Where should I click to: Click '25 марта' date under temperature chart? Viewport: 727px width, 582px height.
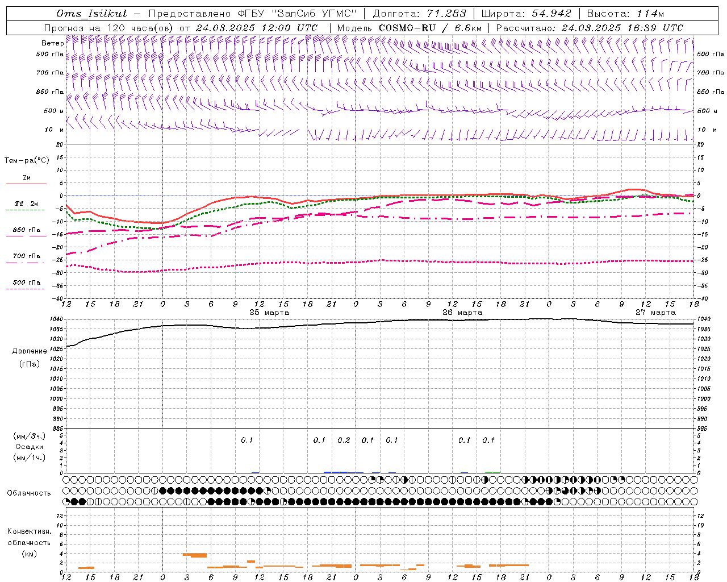click(269, 313)
